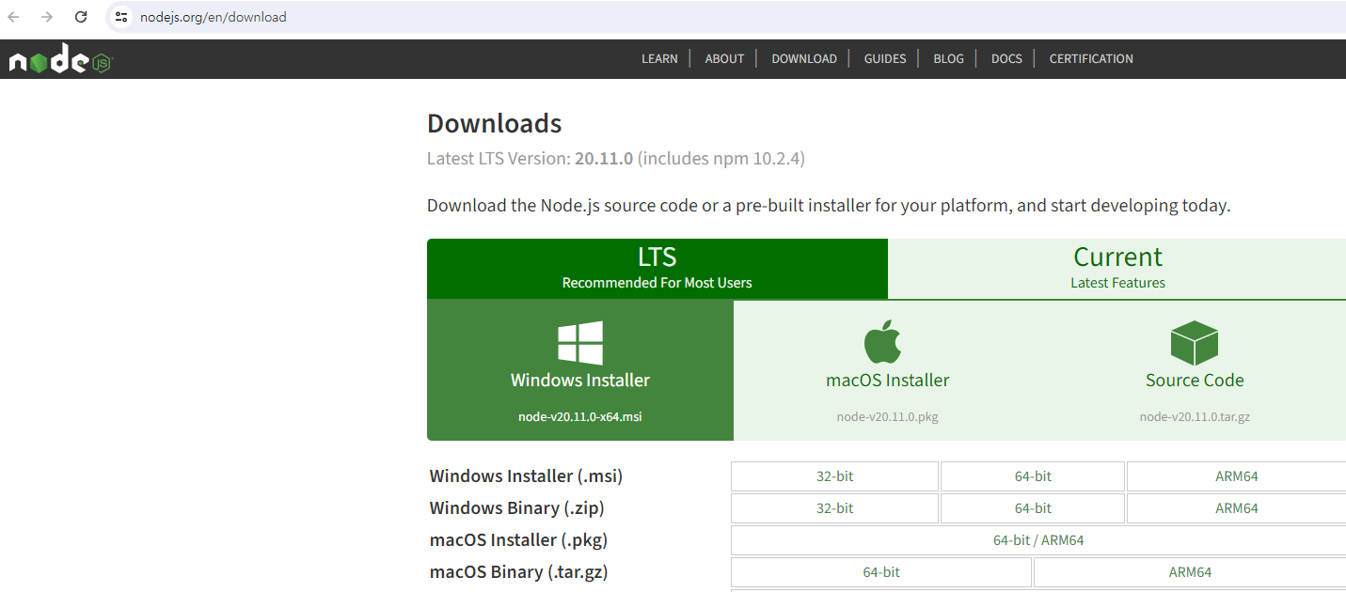Download 64-bit Windows Installer (.msi)
This screenshot has height=592, width=1346.
[x=1033, y=476]
